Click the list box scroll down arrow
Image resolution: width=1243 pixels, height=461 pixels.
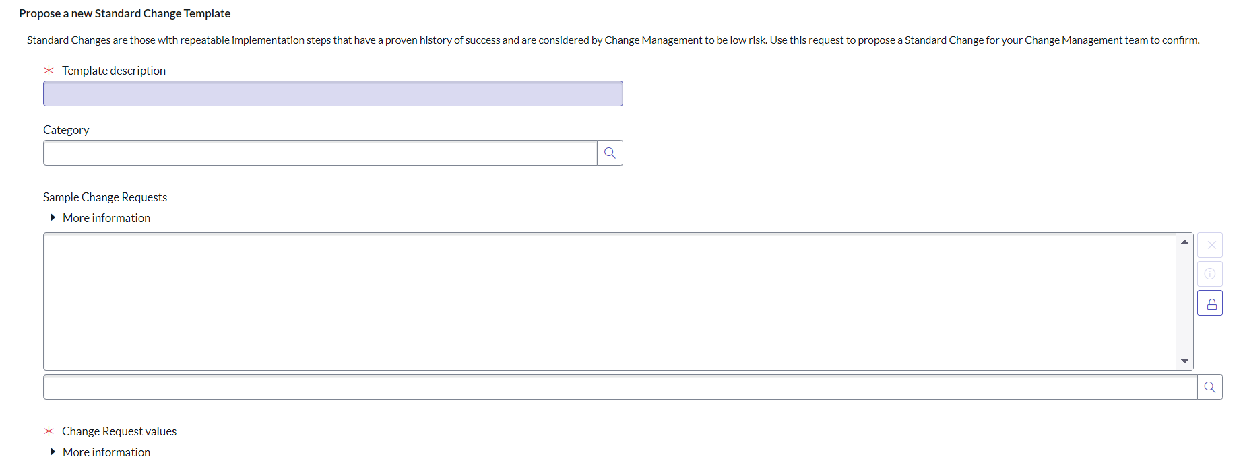[x=1184, y=361]
